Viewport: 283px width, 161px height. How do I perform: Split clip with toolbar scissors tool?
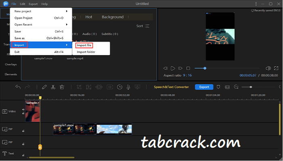[x=53, y=87]
